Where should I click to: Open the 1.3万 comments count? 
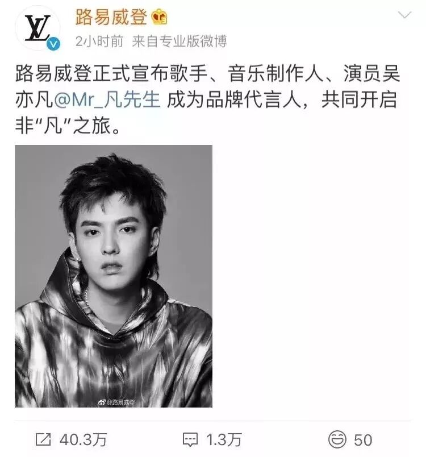click(224, 440)
